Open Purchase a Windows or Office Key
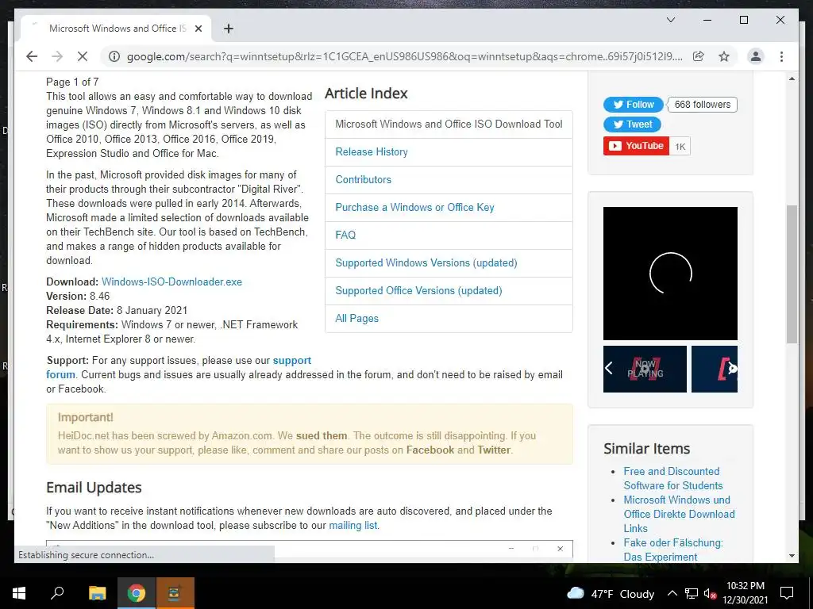 414,207
